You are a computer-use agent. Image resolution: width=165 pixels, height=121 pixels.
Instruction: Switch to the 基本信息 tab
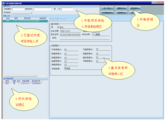[53, 18]
